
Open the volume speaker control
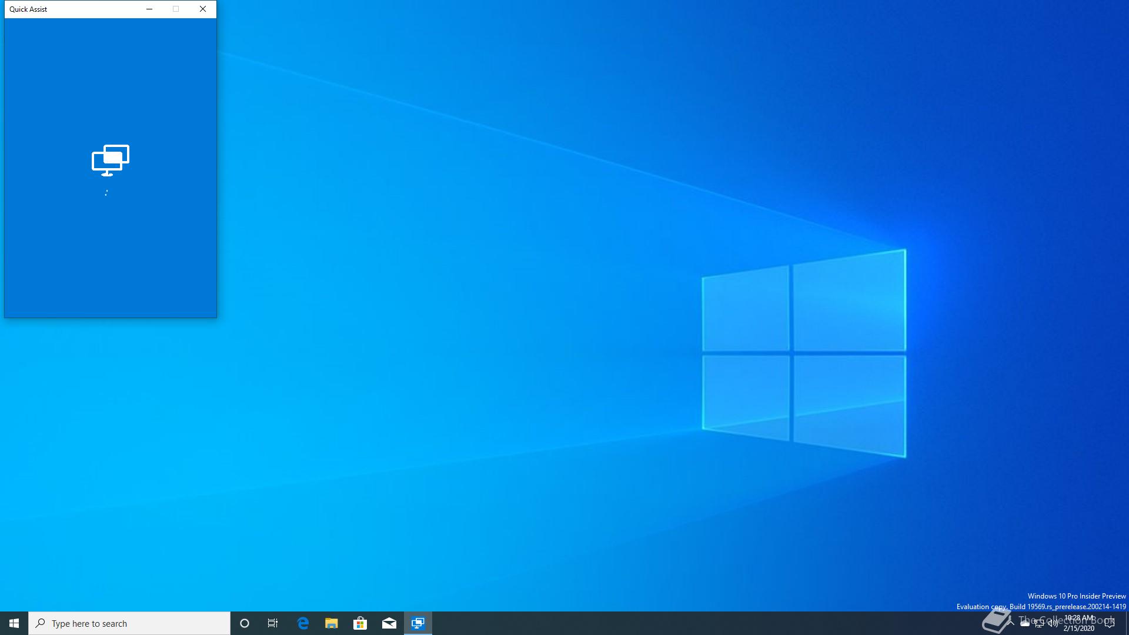(x=1053, y=623)
